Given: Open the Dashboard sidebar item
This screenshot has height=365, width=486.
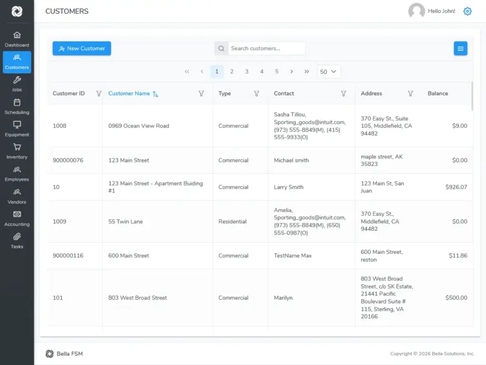Looking at the screenshot, I should click(17, 39).
